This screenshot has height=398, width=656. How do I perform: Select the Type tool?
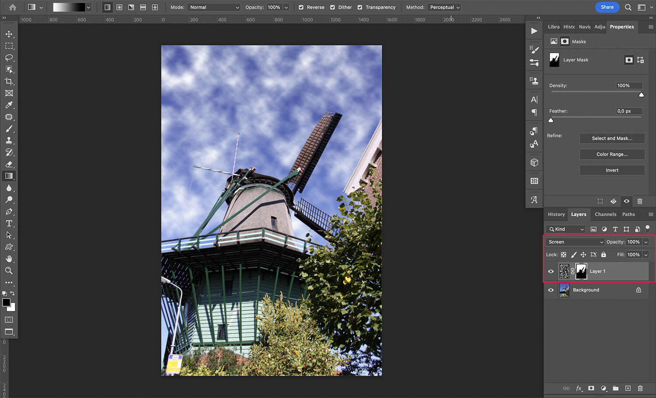pos(9,223)
